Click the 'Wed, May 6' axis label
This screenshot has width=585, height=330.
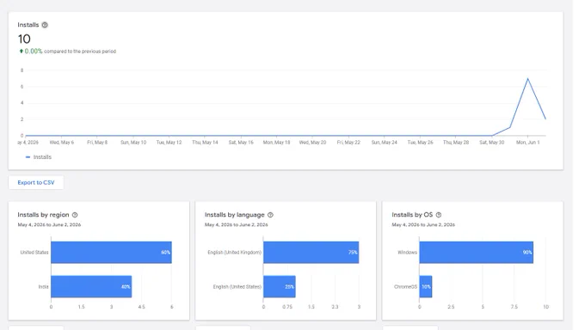coord(62,143)
